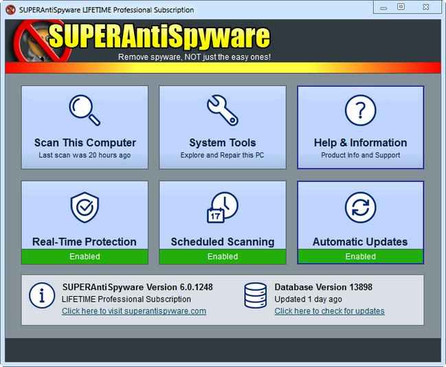Click the blue info circle icon
This screenshot has width=446, height=367.
42,296
